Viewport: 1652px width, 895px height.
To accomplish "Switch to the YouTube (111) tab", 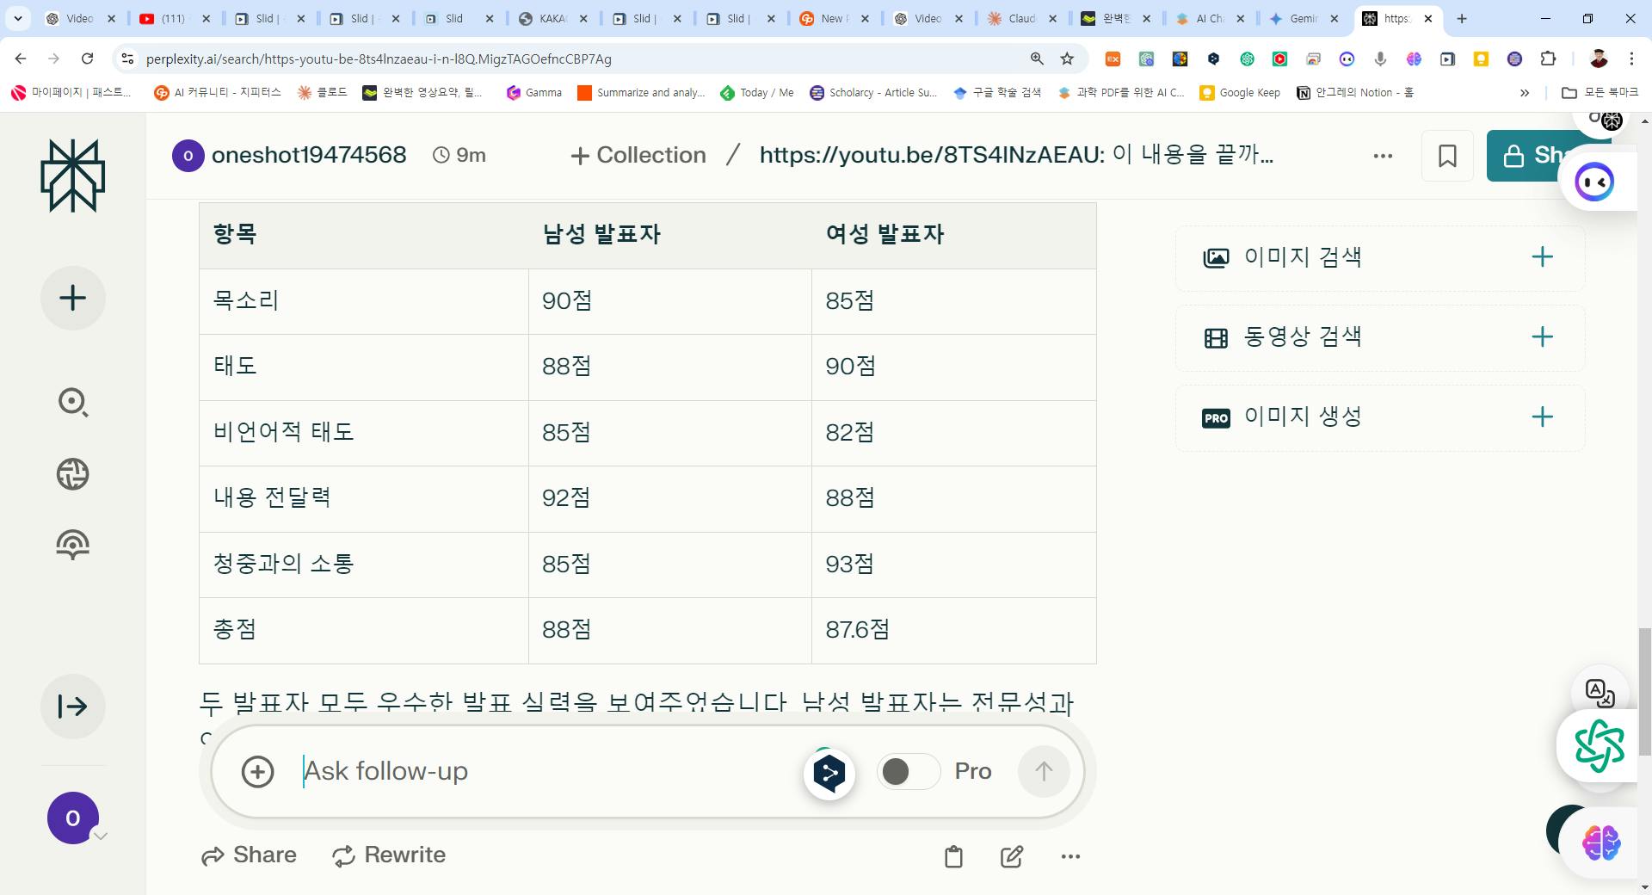I will tap(176, 18).
